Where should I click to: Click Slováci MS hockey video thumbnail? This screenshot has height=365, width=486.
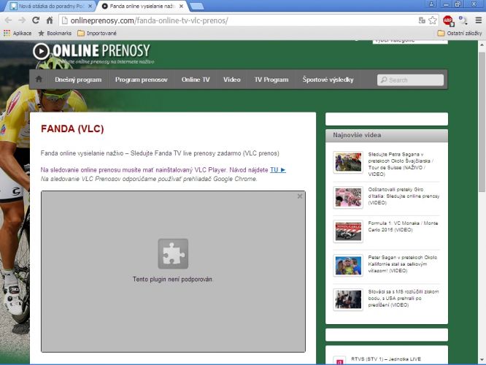[348, 299]
